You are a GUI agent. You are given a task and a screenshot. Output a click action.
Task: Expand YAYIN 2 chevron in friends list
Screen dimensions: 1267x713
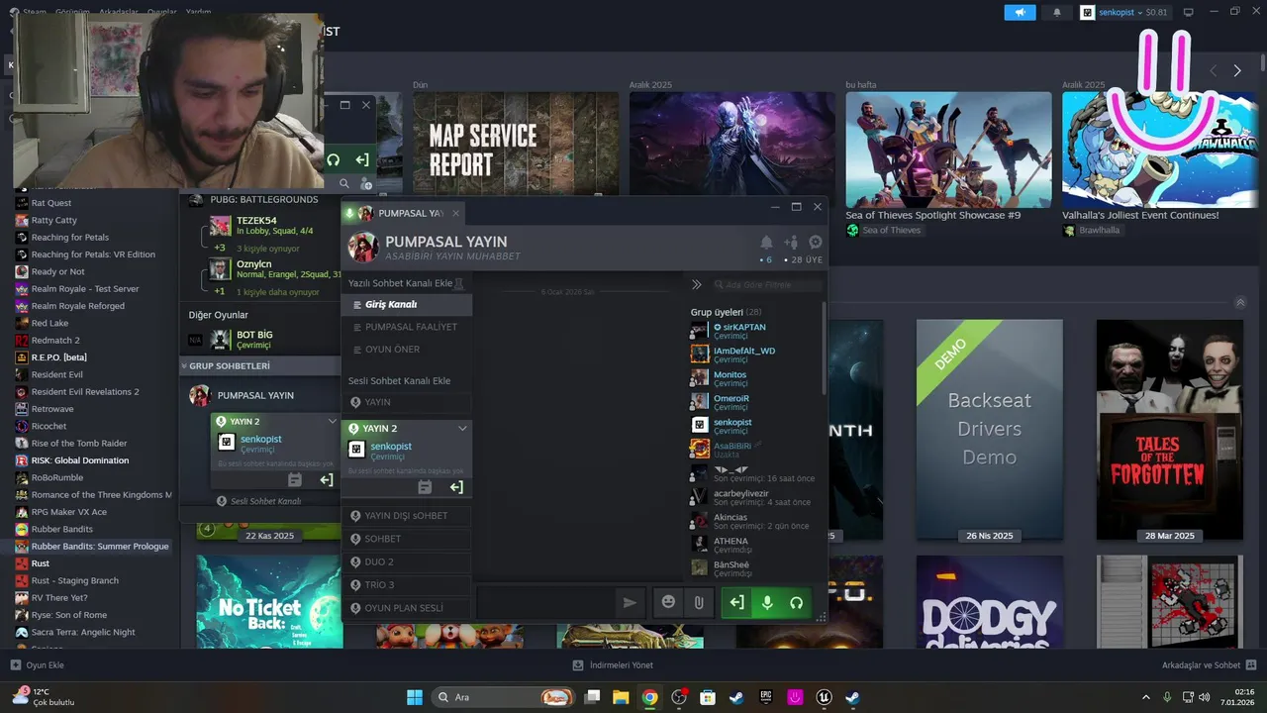[x=332, y=421]
